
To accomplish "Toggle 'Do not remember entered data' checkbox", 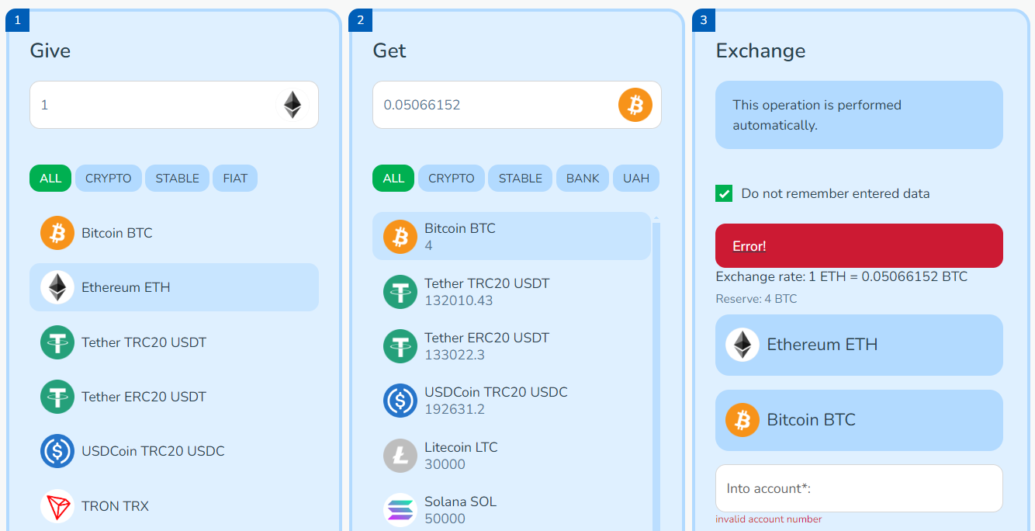I will pos(724,193).
